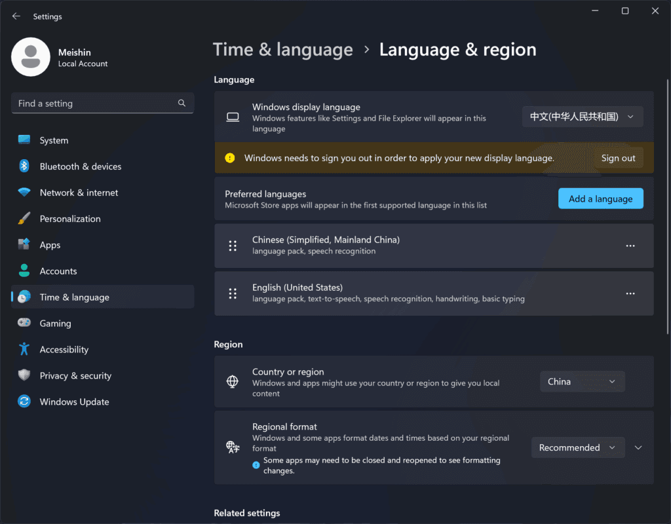Click the Windows Update sync icon
Image resolution: width=671 pixels, height=524 pixels.
(24, 402)
